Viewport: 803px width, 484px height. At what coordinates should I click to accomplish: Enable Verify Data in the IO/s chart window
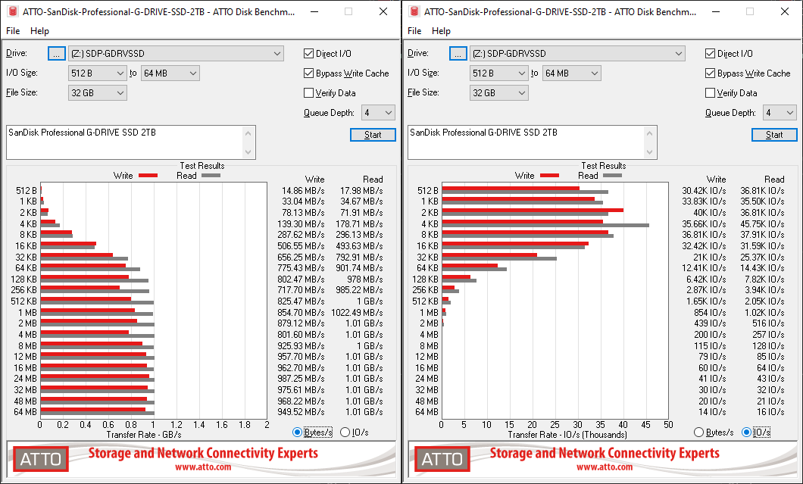tap(710, 92)
